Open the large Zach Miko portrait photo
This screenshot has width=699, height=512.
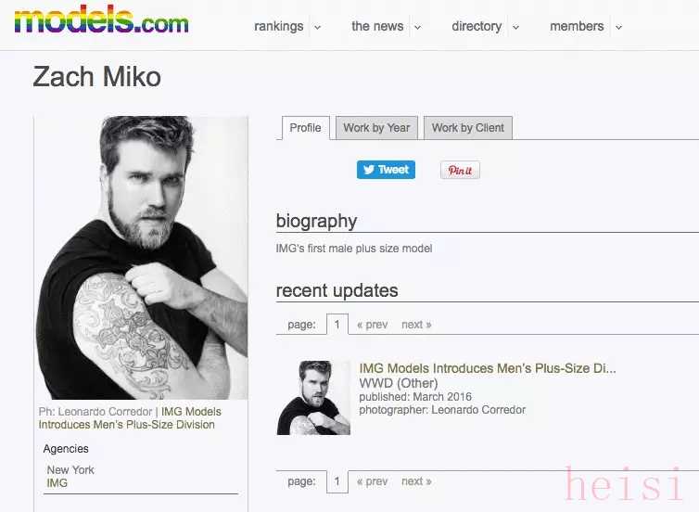(x=141, y=257)
